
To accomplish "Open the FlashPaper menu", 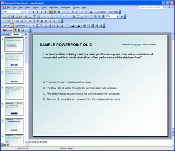I will coord(65,8).
